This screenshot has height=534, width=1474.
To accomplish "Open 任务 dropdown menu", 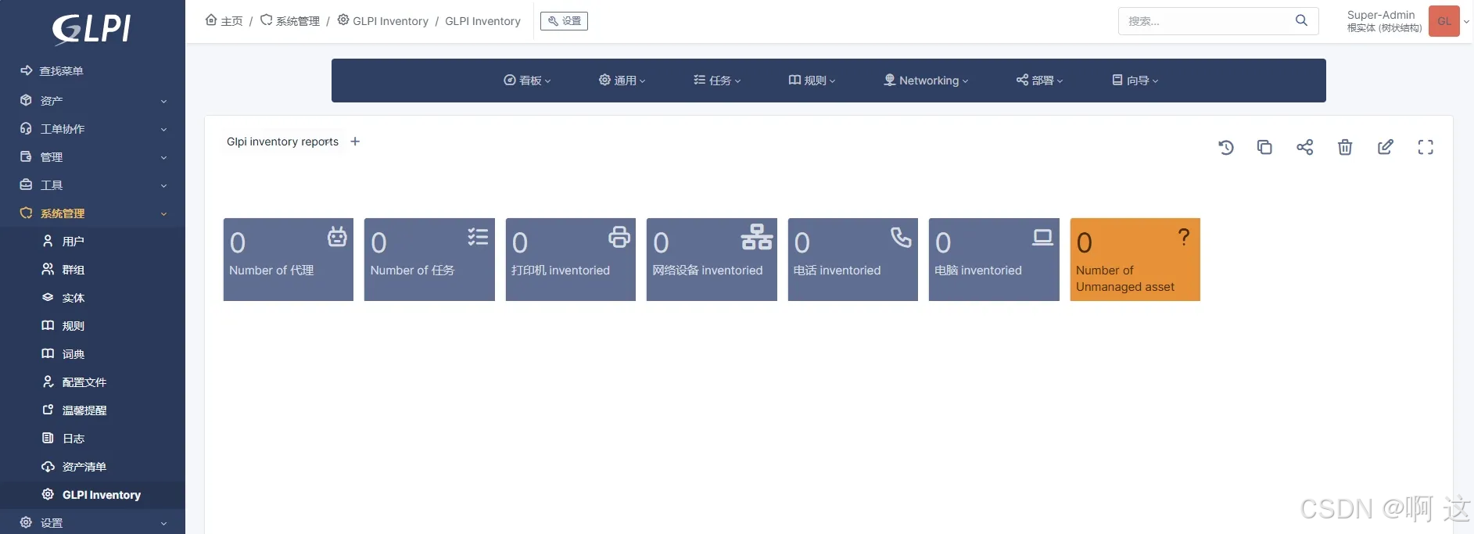I will click(x=717, y=81).
